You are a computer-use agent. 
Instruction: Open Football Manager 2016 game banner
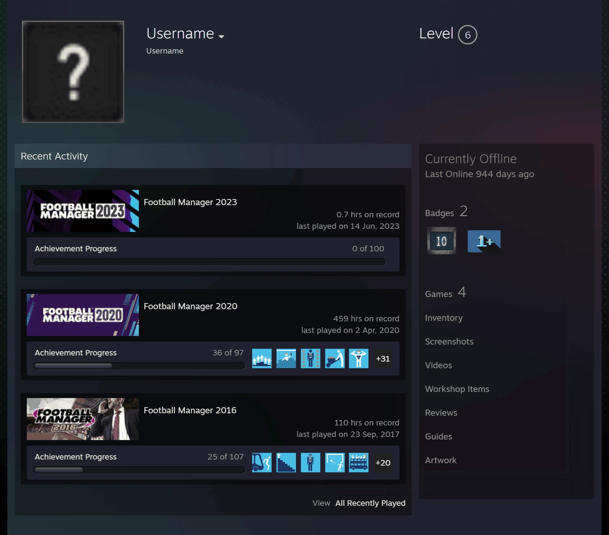coord(83,419)
